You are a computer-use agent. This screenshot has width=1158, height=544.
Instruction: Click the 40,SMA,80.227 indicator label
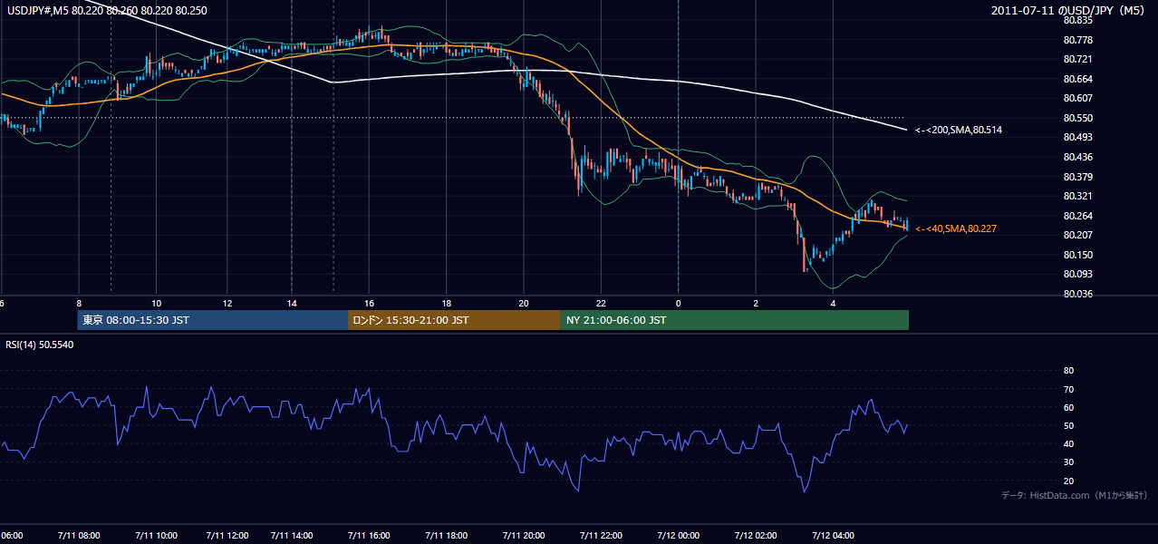coord(956,229)
